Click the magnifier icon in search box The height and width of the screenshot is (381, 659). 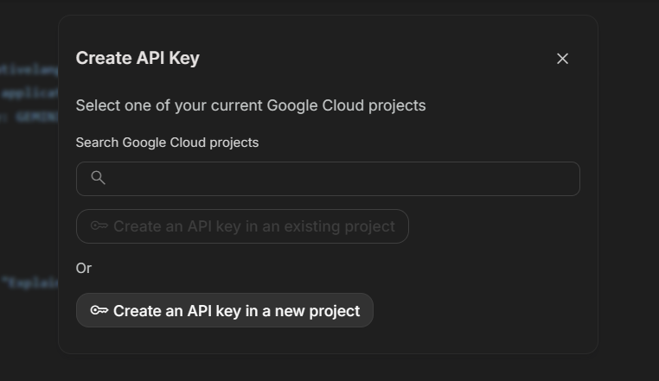point(98,178)
